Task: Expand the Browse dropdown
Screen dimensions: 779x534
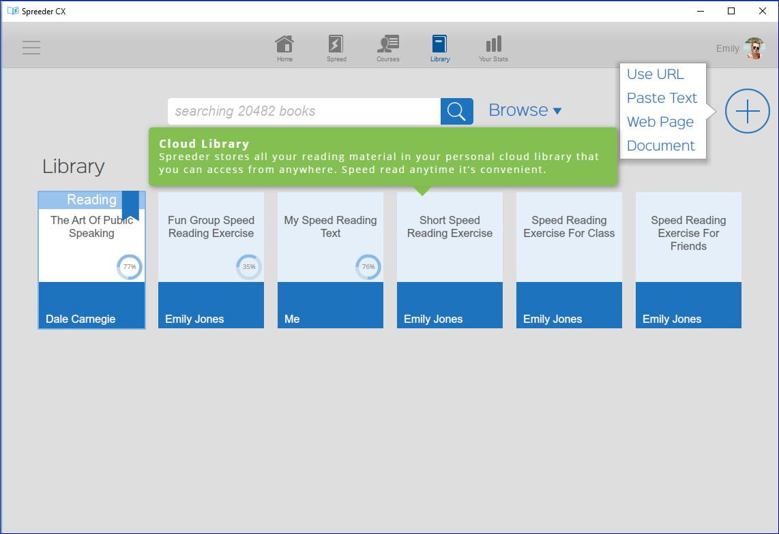Action: point(525,110)
